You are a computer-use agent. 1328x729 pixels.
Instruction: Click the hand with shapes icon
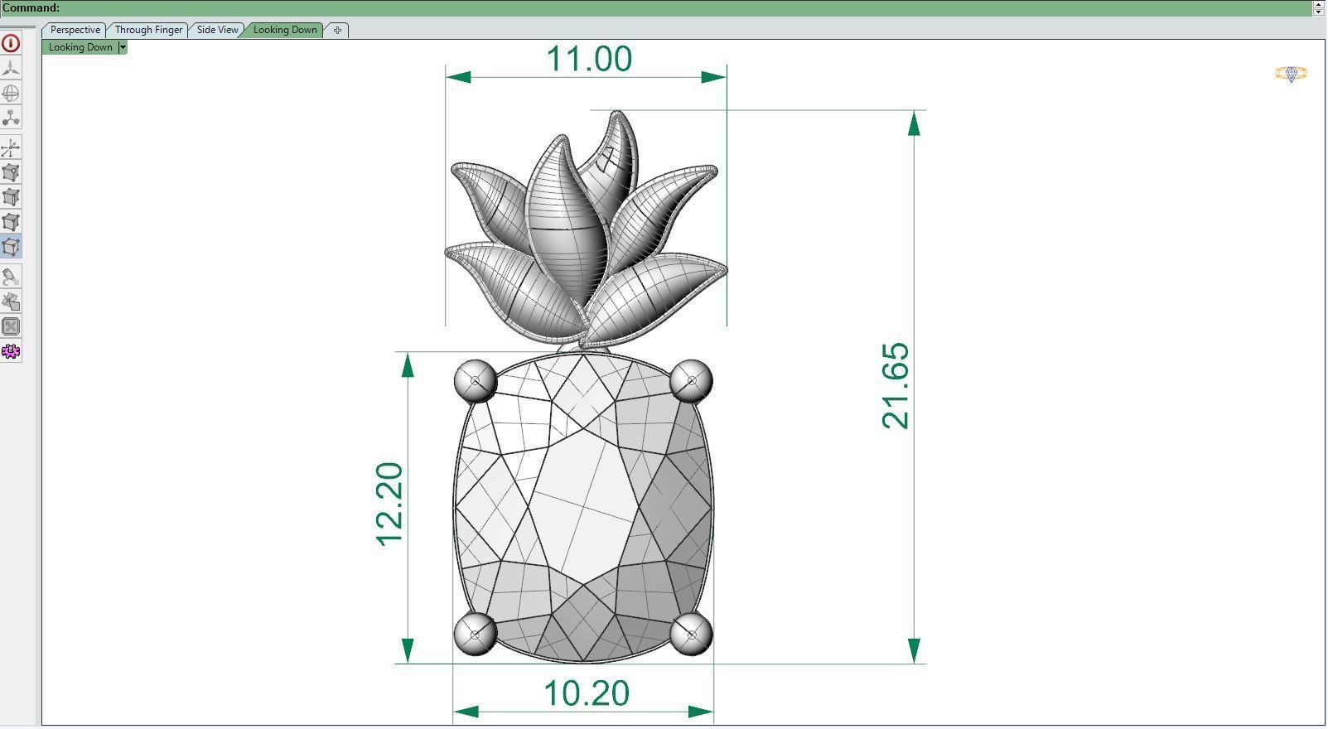pyautogui.click(x=11, y=302)
